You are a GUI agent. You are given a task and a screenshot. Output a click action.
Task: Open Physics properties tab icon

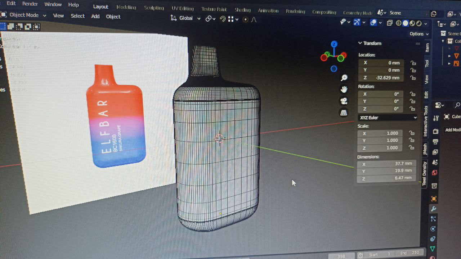[x=433, y=229]
